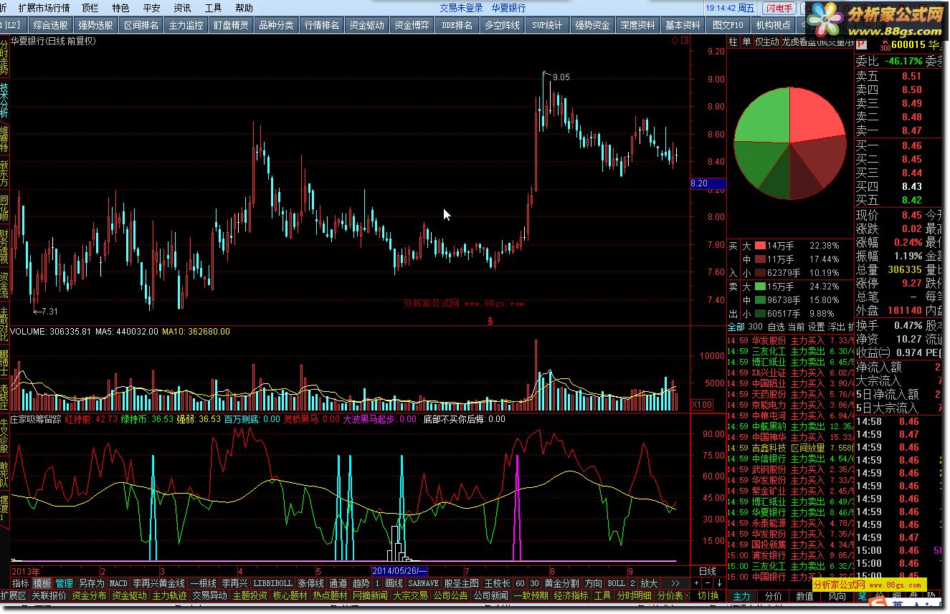950x614 pixels.
Task: Toggle the 单 order view
Action: tap(746, 42)
